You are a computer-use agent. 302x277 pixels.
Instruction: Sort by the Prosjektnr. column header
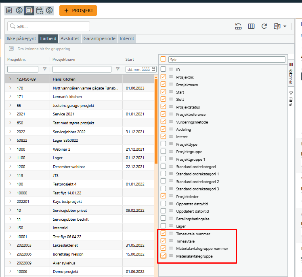(x=17, y=60)
